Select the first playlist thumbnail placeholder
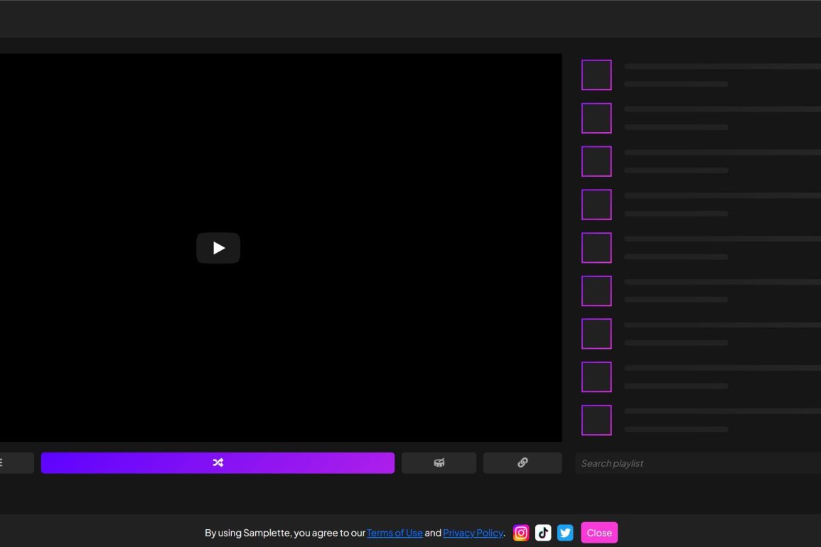Screen dimensions: 821x547 point(596,75)
